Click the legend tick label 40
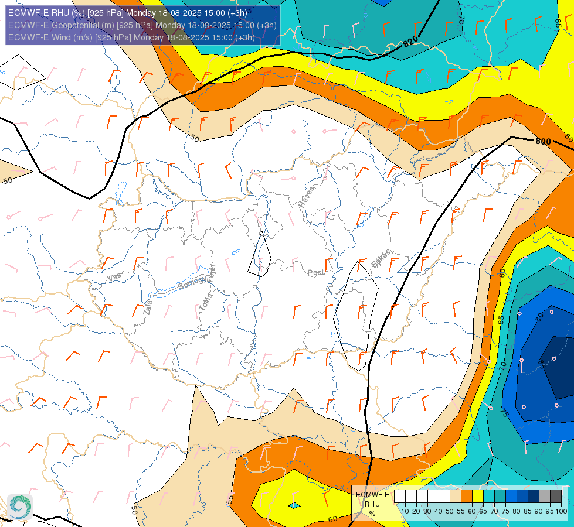 click(439, 511)
